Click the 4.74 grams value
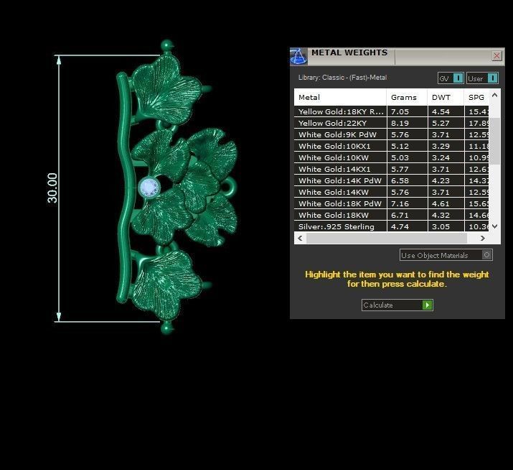The image size is (513, 470). coord(400,226)
